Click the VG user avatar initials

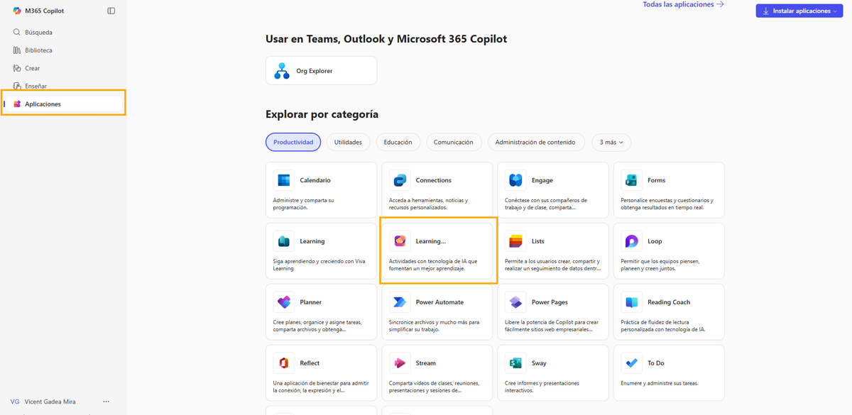[15, 402]
